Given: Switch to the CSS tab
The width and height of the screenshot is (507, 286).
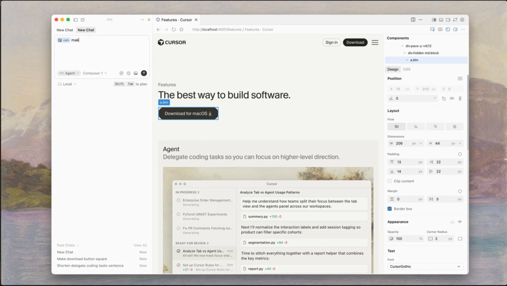Looking at the screenshot, I should coord(407,70).
